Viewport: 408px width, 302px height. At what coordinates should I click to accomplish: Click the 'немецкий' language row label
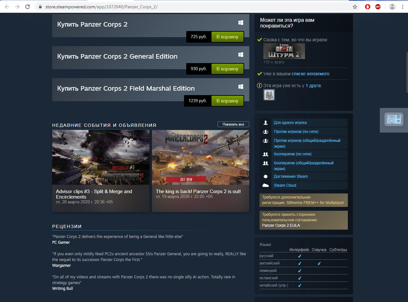(268, 271)
